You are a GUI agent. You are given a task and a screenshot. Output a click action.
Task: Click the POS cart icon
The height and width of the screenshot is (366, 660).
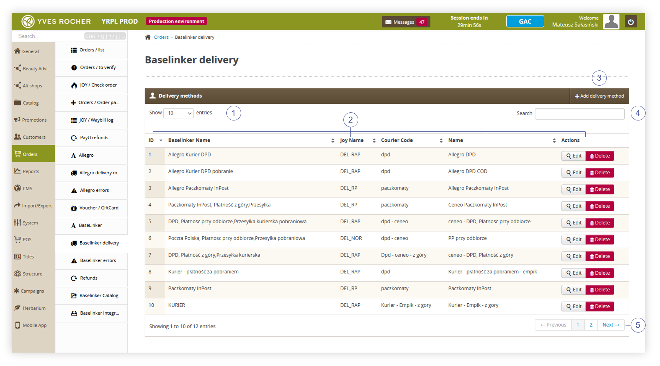pyautogui.click(x=18, y=240)
